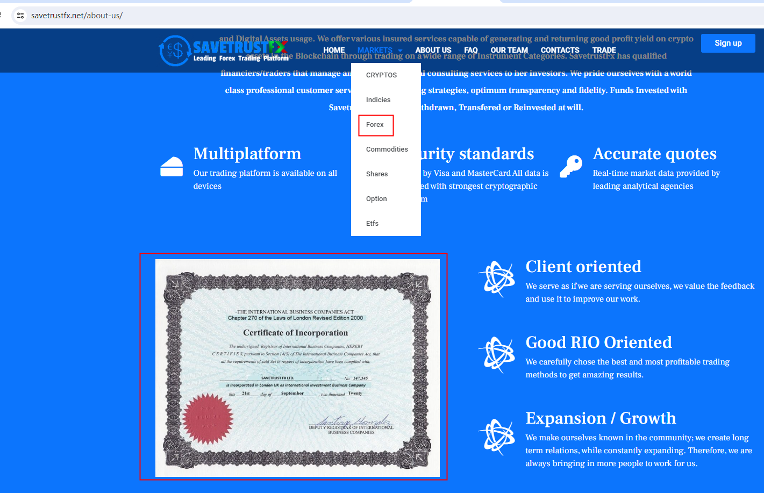Screen dimensions: 764x493
Task: Select Indicies in the Markets menu
Action: (x=386, y=100)
